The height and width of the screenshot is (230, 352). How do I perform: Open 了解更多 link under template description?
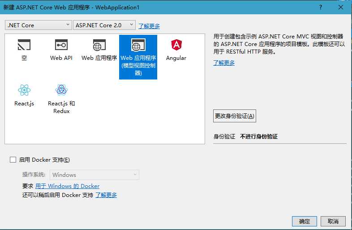point(224,63)
